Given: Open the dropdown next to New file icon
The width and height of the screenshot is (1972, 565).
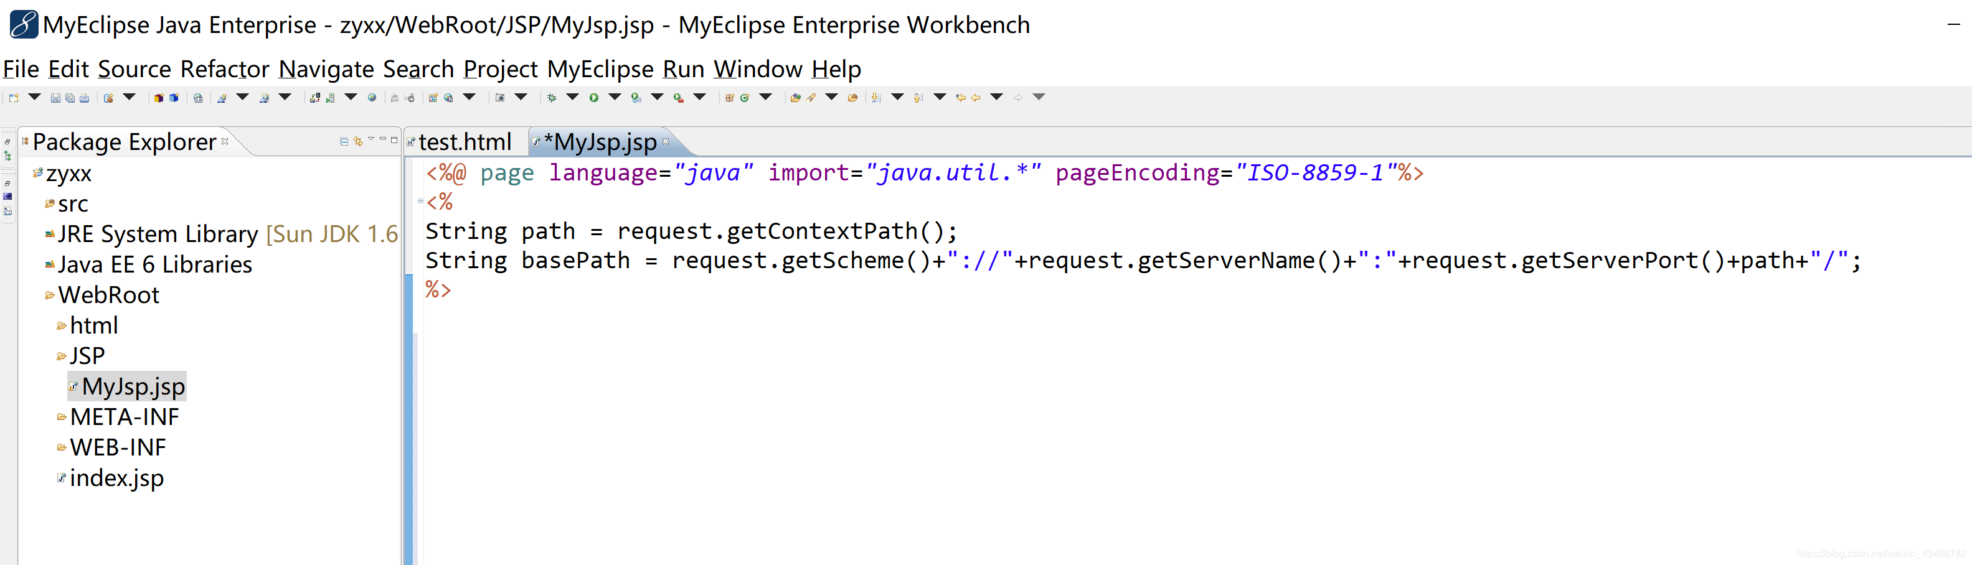Looking at the screenshot, I should click(34, 97).
